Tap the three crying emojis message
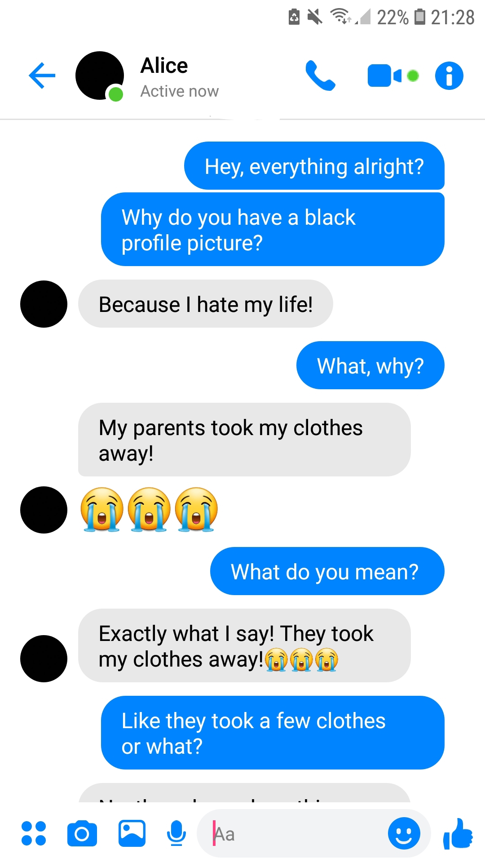 click(149, 510)
